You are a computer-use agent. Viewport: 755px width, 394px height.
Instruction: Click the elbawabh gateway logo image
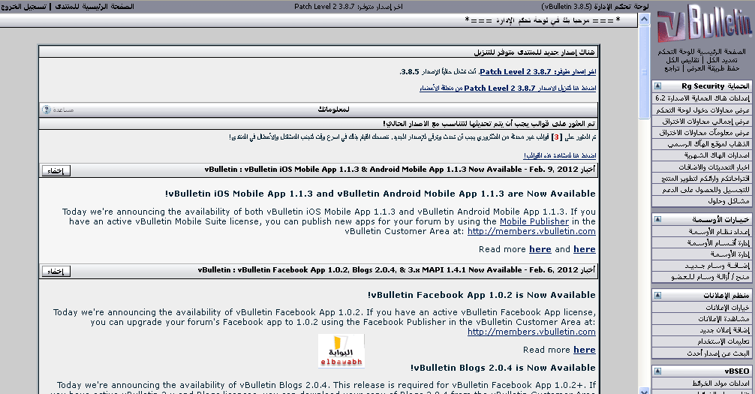341,351
